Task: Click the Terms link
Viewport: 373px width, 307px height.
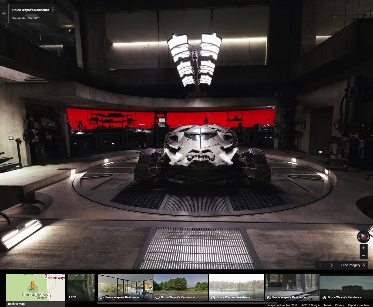Action: [327, 305]
